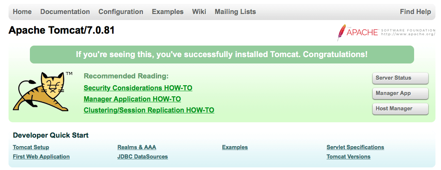The image size is (441, 170).
Task: Click the Tomcat Setup link
Action: coord(31,147)
